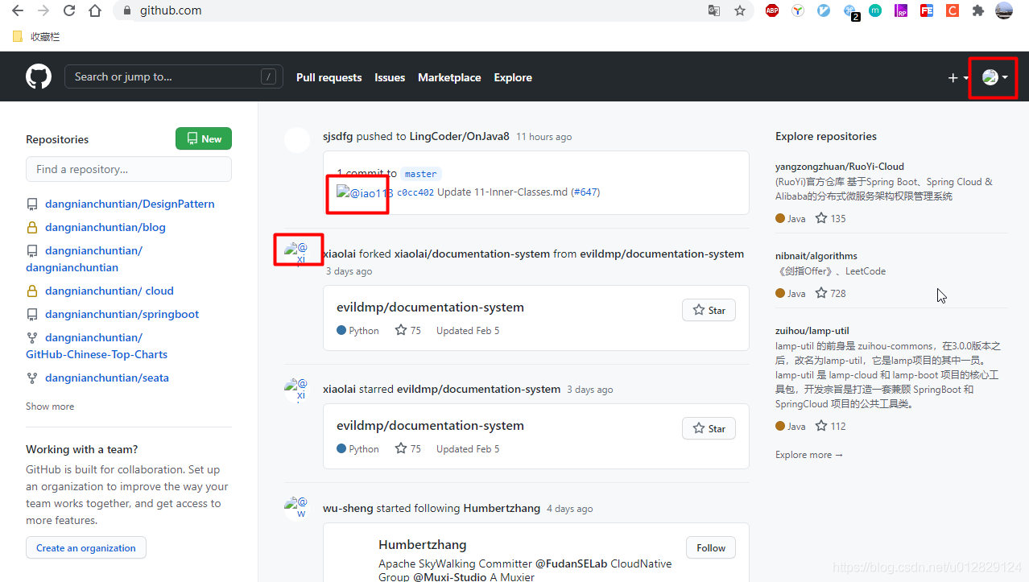Go back using browser back arrow

point(17,10)
